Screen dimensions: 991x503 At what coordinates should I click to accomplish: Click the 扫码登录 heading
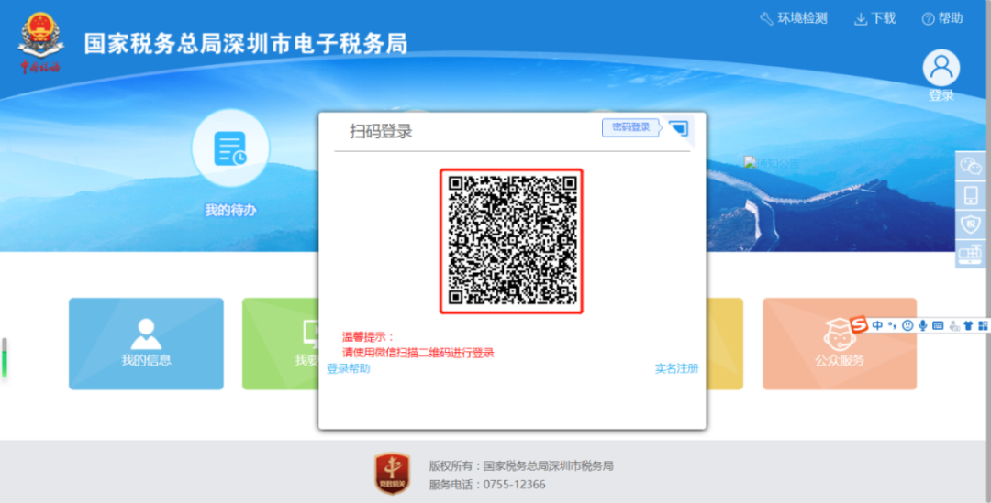tap(381, 131)
